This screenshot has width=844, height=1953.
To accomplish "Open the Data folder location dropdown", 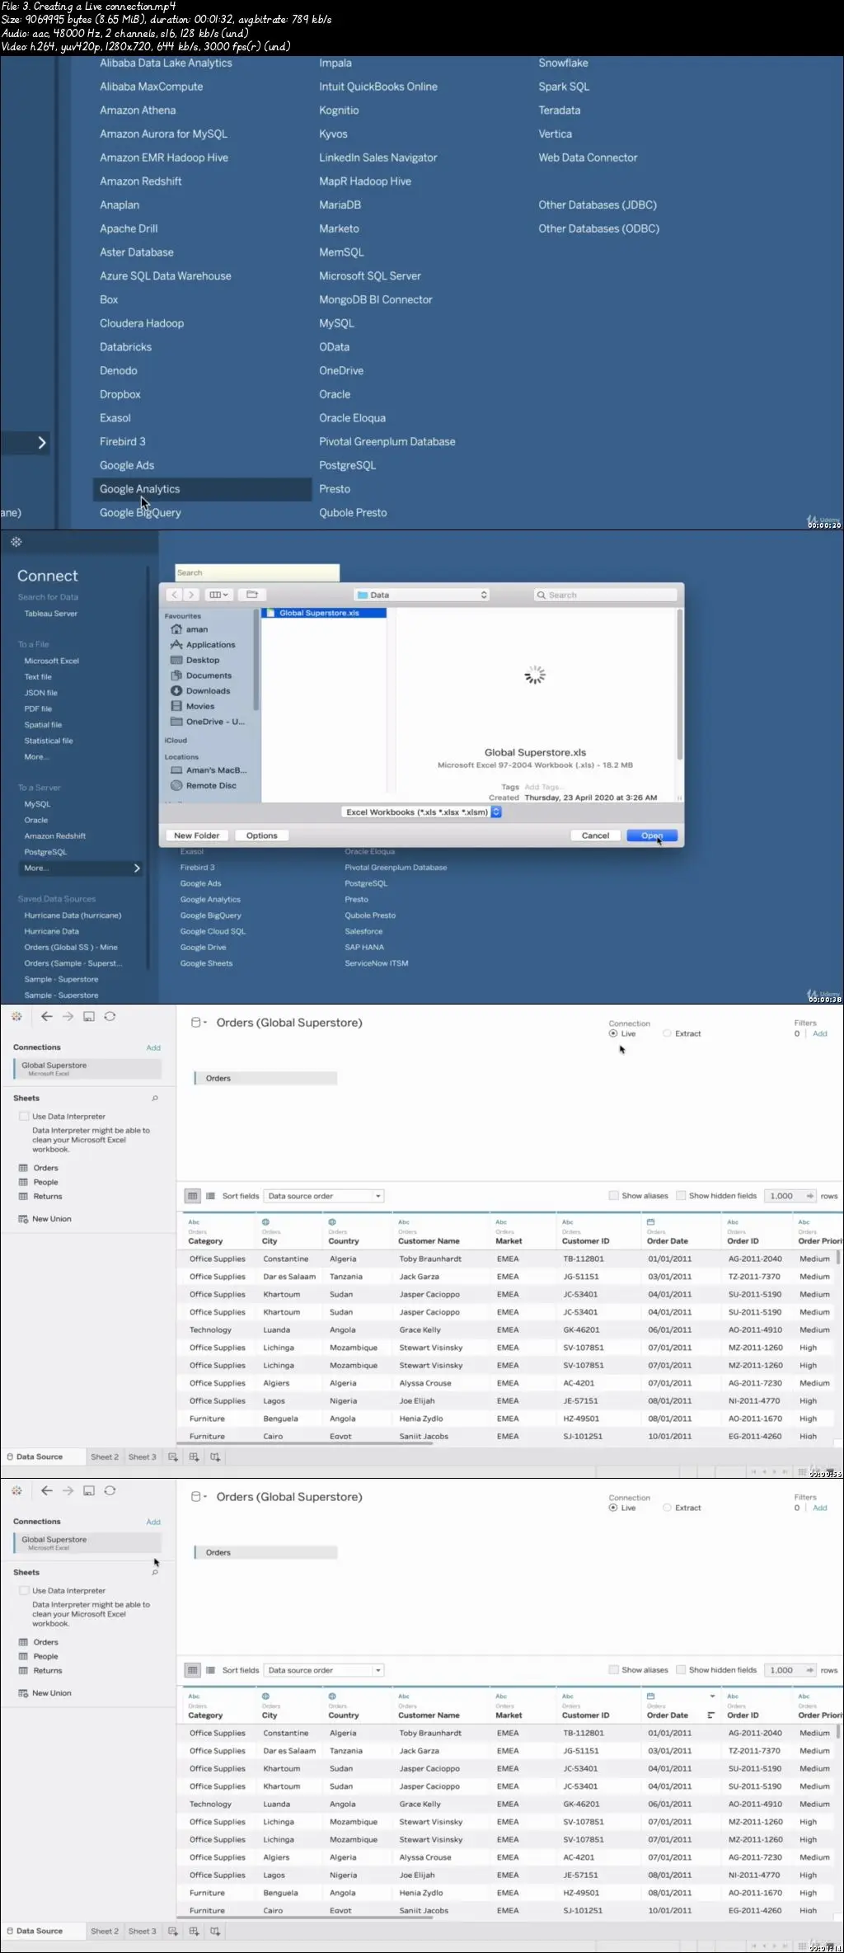I will (423, 595).
